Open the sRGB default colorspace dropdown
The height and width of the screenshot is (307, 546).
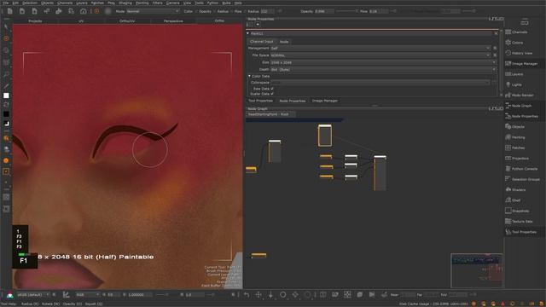[x=32, y=294]
